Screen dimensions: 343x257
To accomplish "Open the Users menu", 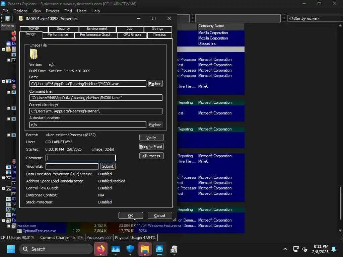I will coord(82,11).
